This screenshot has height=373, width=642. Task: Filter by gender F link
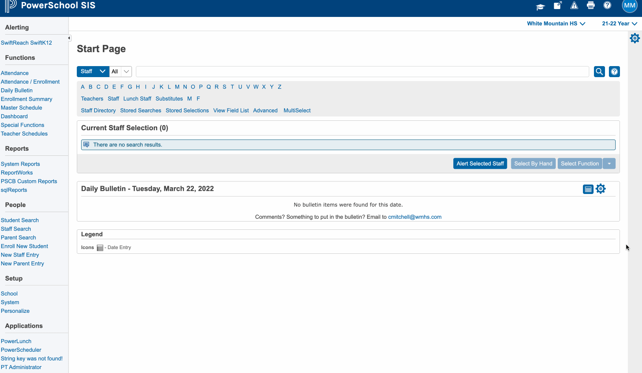pyautogui.click(x=198, y=99)
